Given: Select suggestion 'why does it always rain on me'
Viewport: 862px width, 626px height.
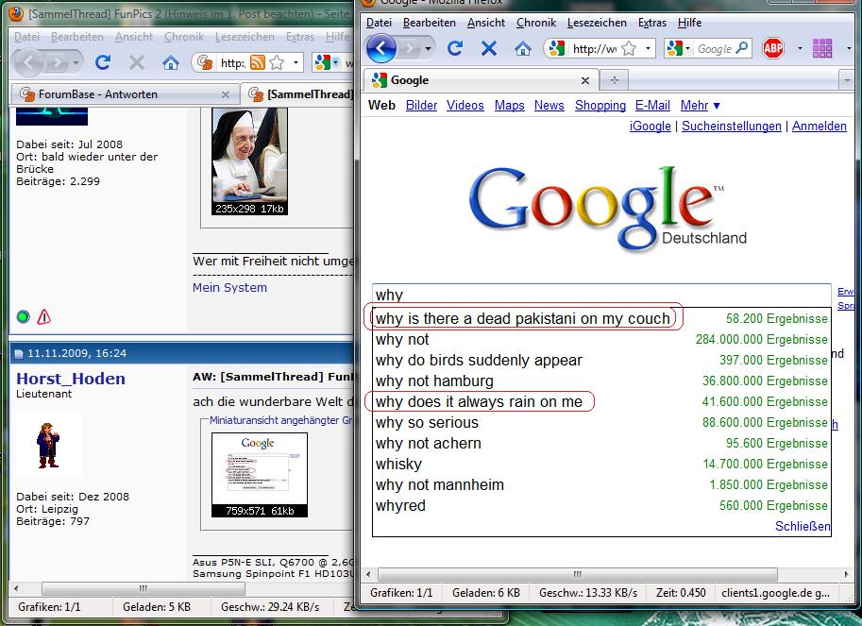Looking at the screenshot, I should click(x=601, y=402).
